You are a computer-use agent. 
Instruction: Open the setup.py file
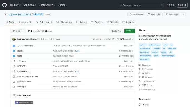point(21,87)
